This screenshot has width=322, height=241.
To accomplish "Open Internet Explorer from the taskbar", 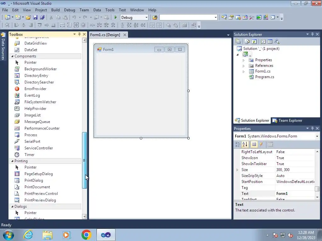I will pos(28,235).
